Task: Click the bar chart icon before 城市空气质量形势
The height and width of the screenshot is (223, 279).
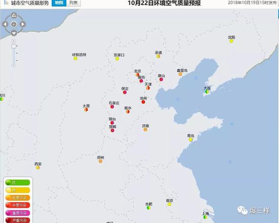Action: (x=7, y=3)
